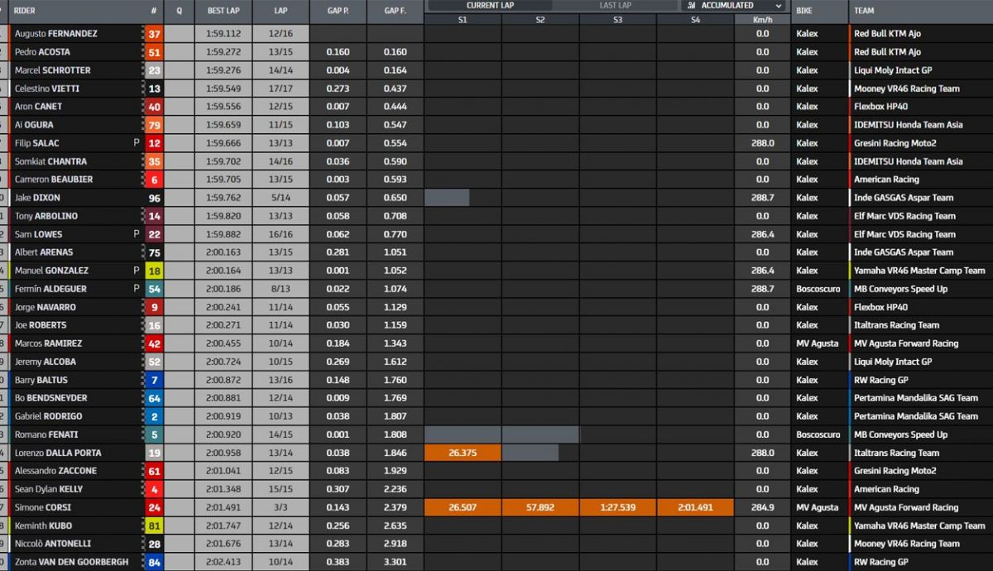Click the BIKE column header
This screenshot has width=993, height=571.
pos(804,11)
